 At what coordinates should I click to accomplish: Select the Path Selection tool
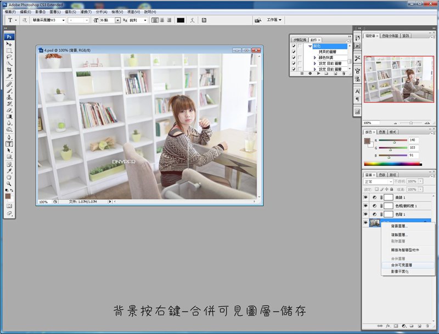point(9,150)
